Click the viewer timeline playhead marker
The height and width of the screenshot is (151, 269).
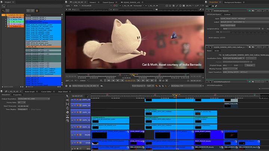point(133,75)
